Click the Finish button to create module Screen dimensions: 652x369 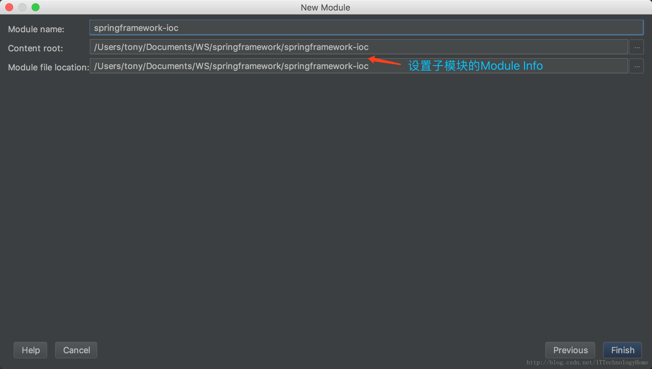pyautogui.click(x=623, y=350)
